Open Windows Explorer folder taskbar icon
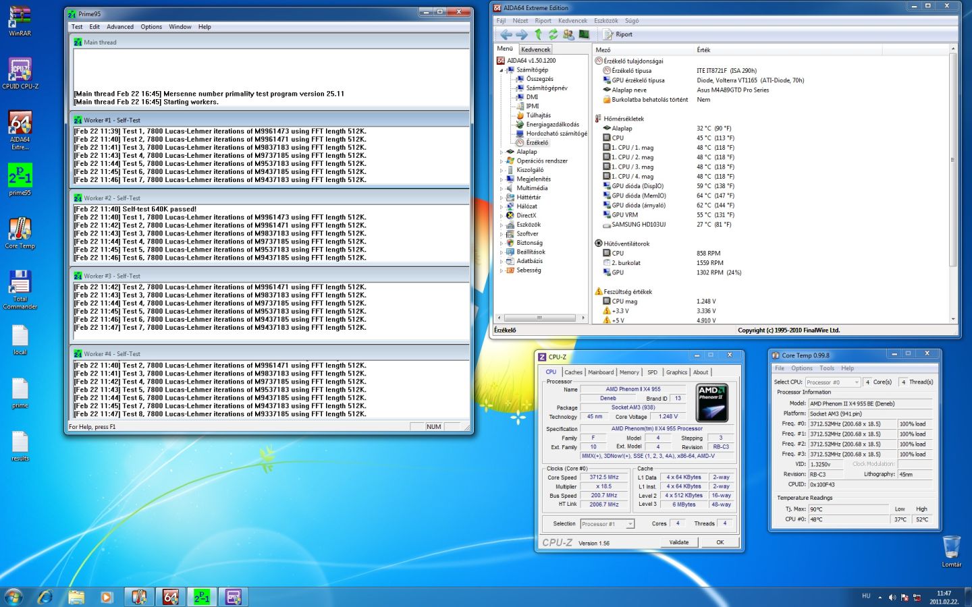This screenshot has width=972, height=607. (76, 597)
